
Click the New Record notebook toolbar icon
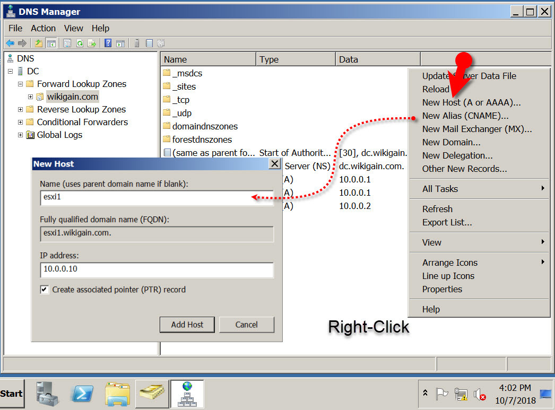click(x=150, y=43)
